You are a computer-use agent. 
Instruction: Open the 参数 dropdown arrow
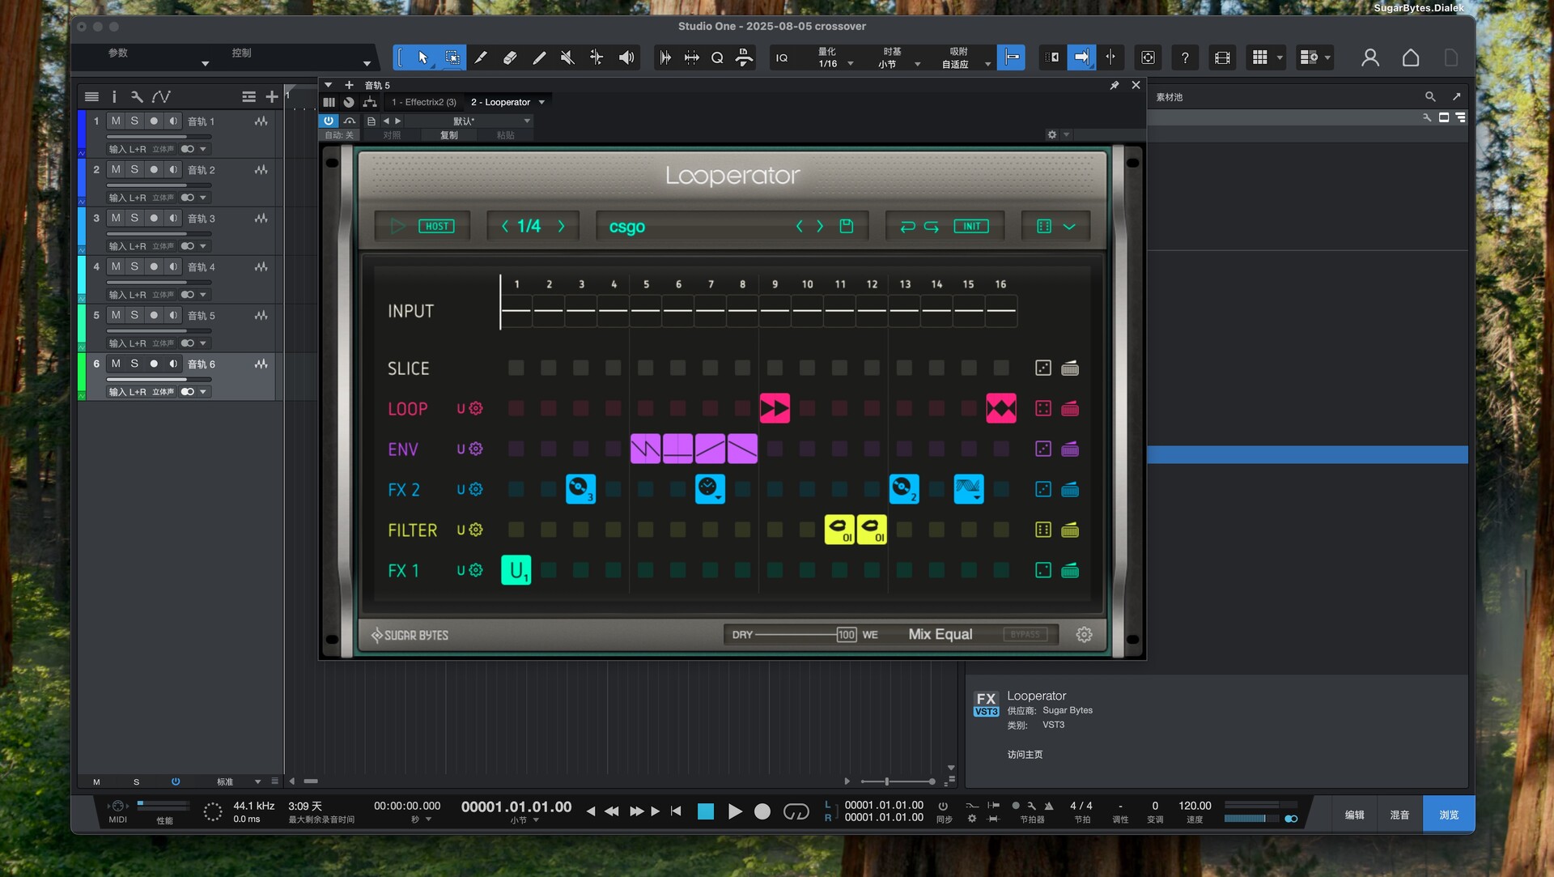[205, 63]
